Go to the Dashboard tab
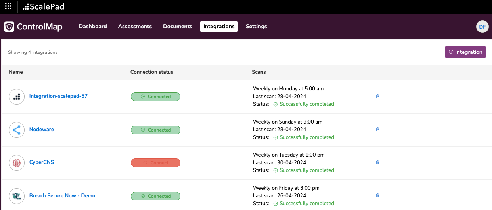 pos(93,27)
